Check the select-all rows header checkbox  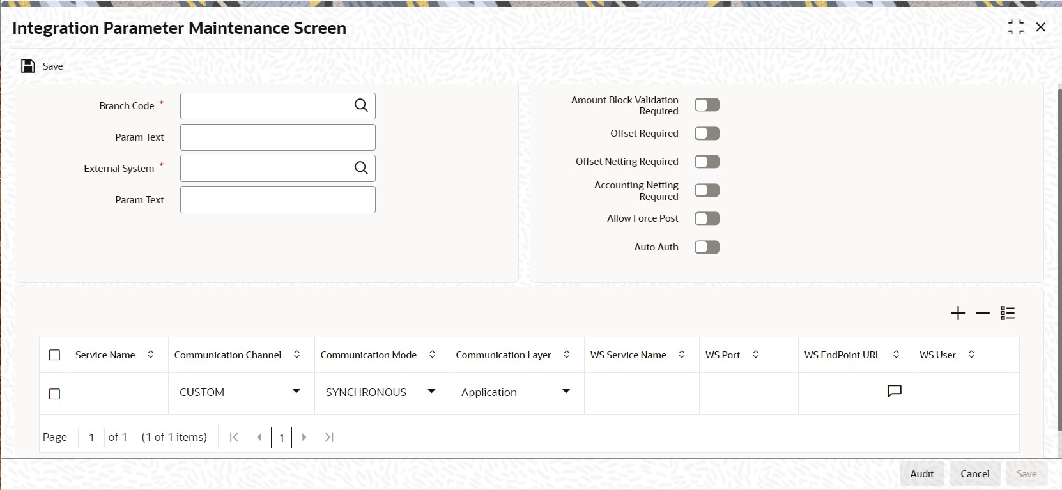[x=55, y=355]
